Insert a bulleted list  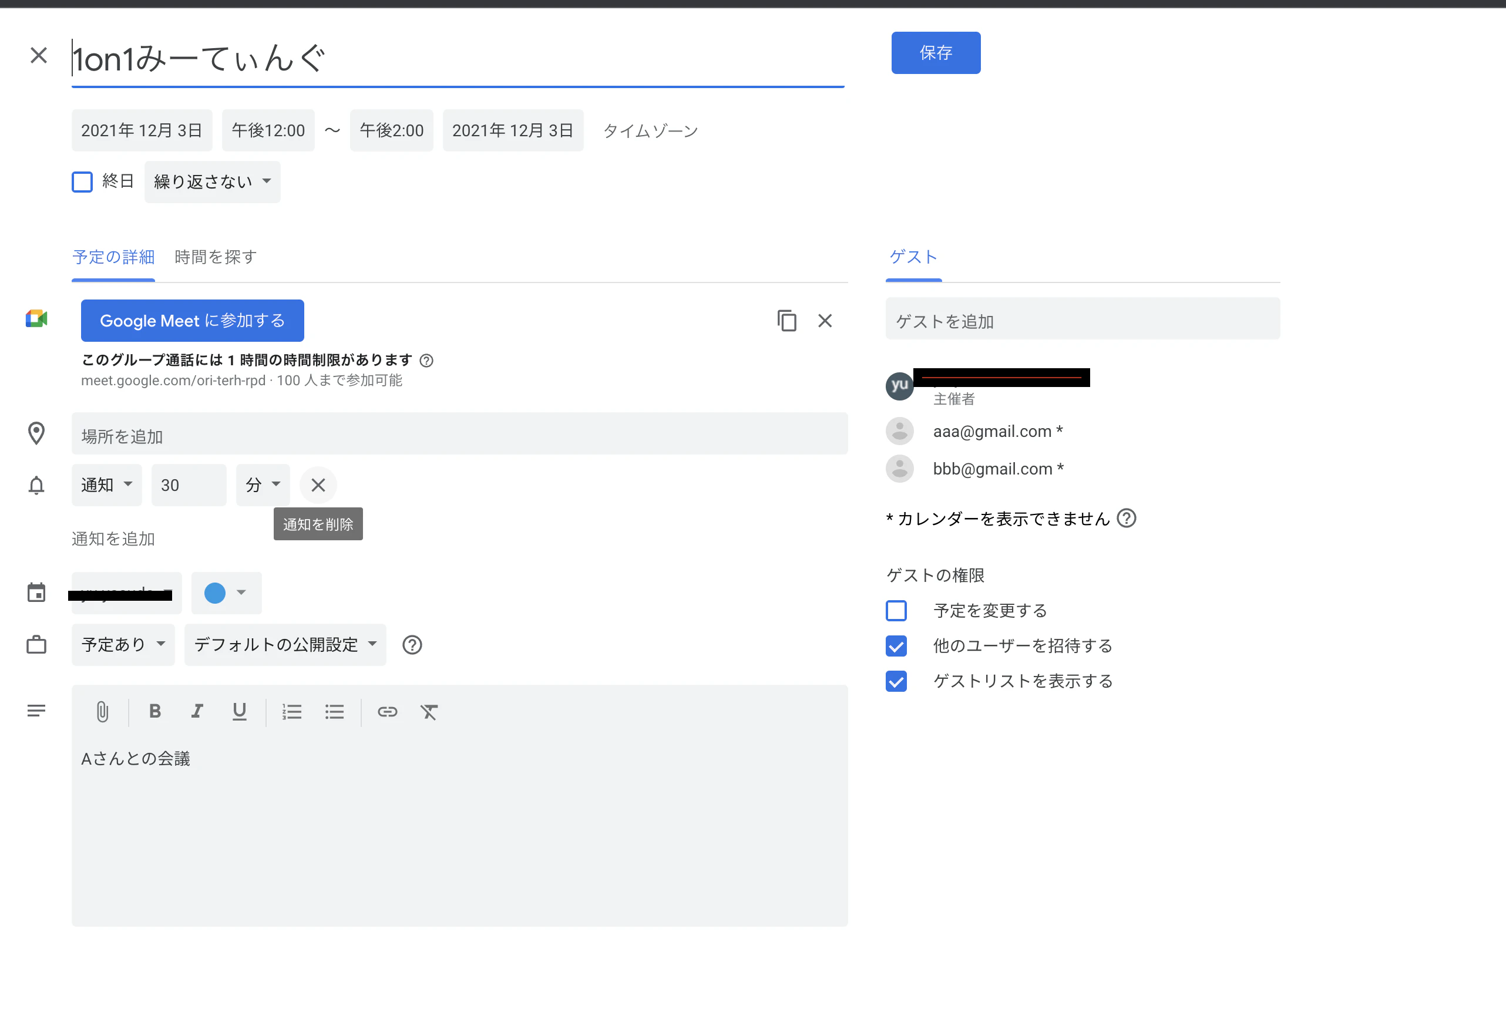334,711
